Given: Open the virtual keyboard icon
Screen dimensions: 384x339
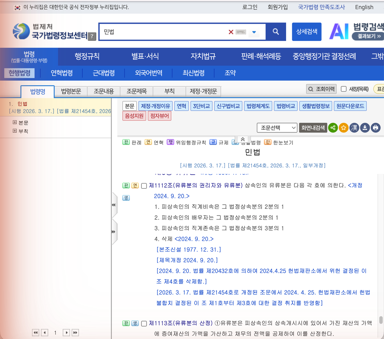Looking at the screenshot, I should [241, 32].
